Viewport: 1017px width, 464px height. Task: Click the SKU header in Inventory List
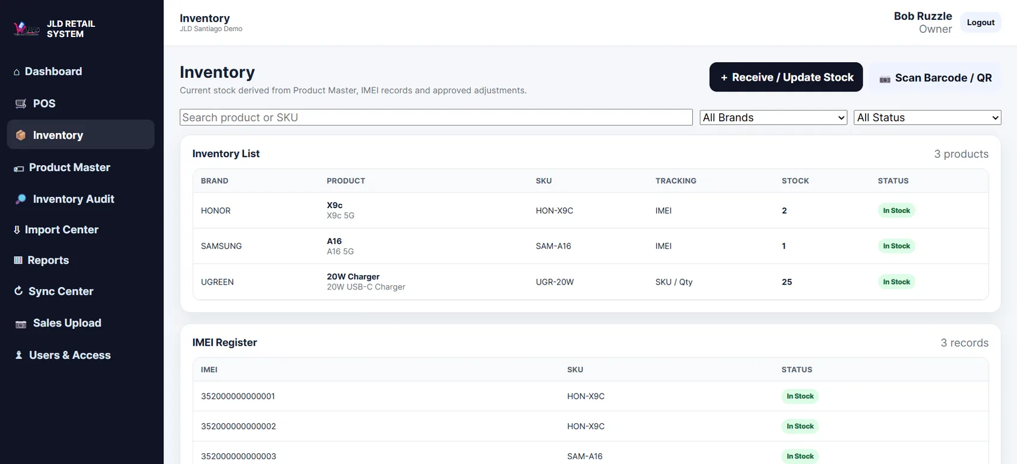[544, 181]
